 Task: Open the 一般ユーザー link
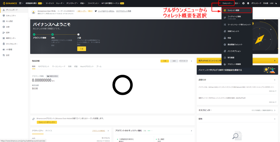click(x=81, y=11)
